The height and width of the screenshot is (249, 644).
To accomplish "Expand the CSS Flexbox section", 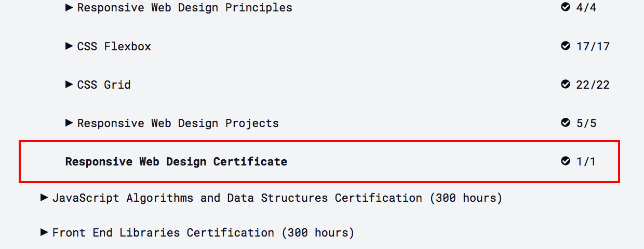I will tap(69, 46).
